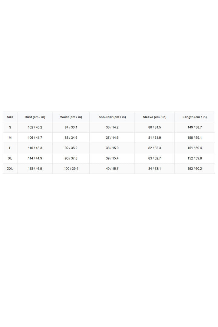Select bust value 102 / 40.2
The height and width of the screenshot is (327, 218).
click(35, 127)
